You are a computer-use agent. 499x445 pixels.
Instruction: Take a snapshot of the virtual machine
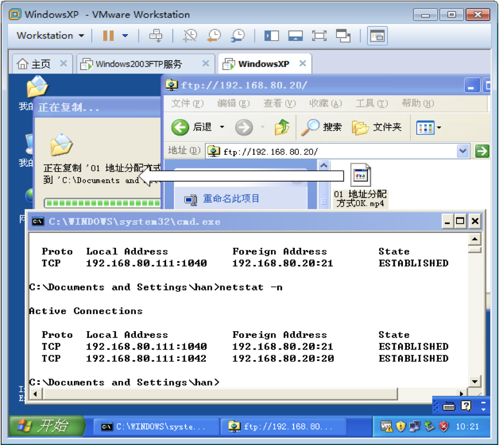click(190, 35)
